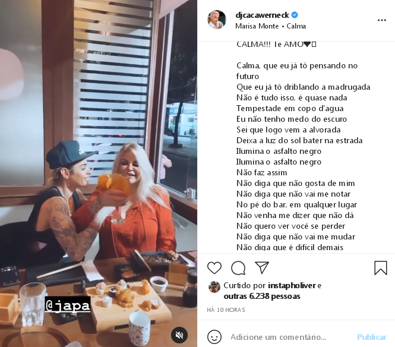
Task: Open the three-dot options menu
Action: (382, 20)
